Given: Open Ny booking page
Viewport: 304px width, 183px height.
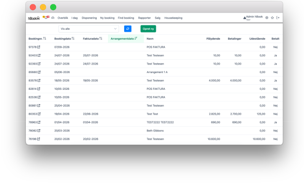Looking at the screenshot, I should click(x=107, y=18).
